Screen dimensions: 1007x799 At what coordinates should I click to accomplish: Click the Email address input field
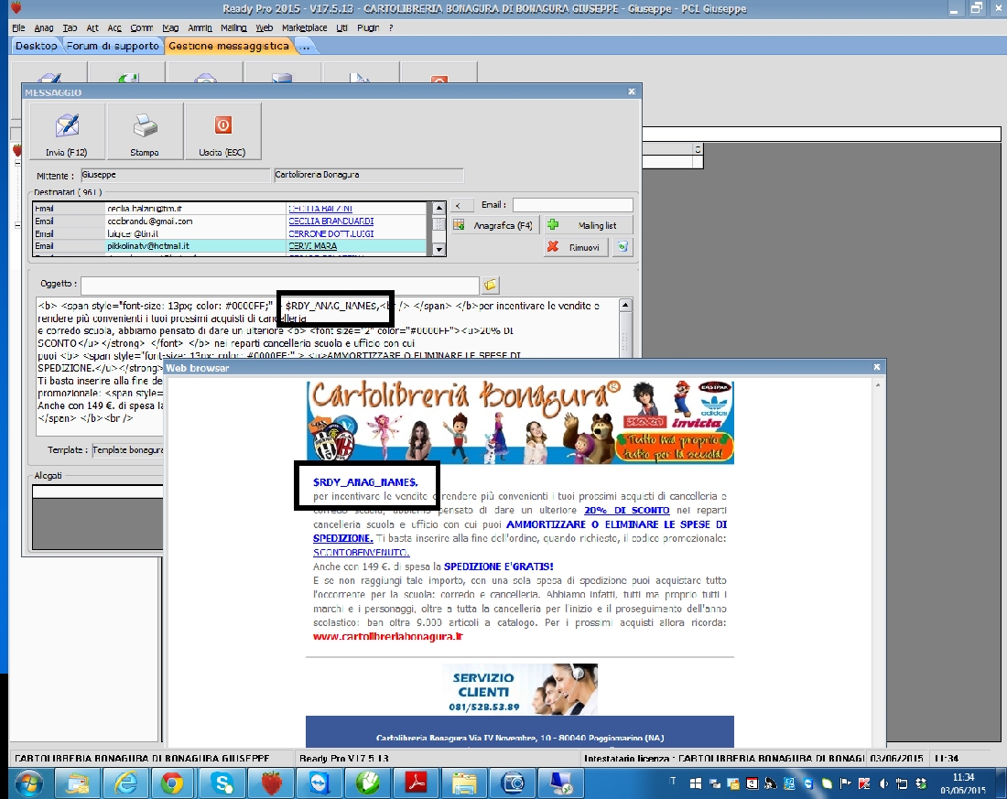pyautogui.click(x=573, y=205)
